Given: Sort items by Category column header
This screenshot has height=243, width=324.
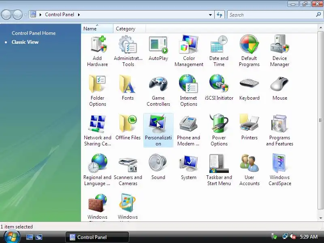Looking at the screenshot, I should pos(129,28).
